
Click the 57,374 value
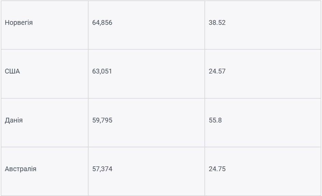[102, 169]
